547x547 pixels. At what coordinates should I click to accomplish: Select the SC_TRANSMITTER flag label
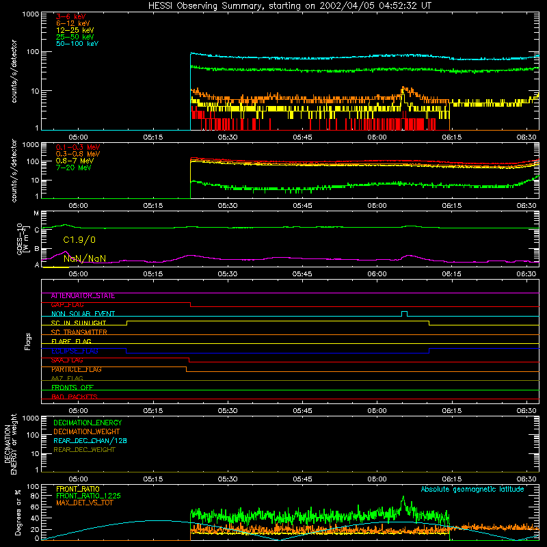coord(79,332)
